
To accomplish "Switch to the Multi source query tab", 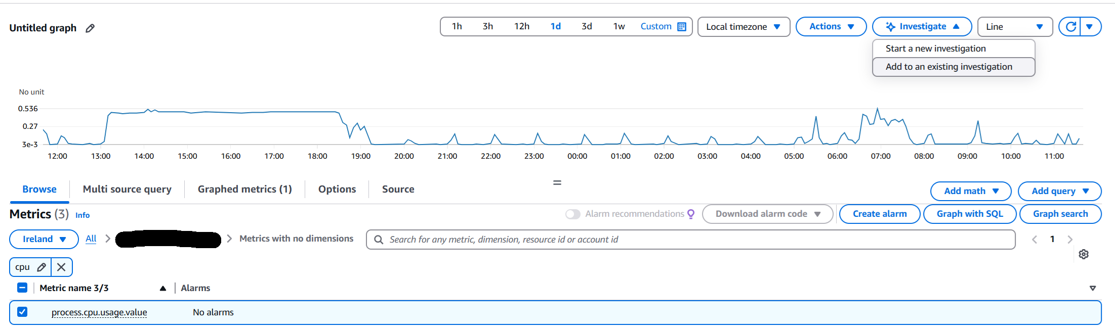I will tap(127, 190).
